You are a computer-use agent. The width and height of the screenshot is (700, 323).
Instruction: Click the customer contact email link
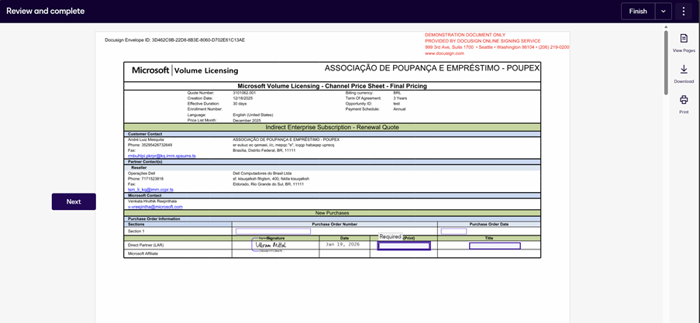coord(161,156)
